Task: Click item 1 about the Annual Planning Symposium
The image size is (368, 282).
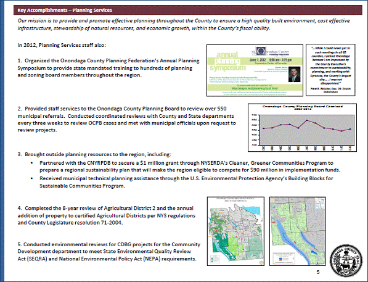Action: [108, 68]
